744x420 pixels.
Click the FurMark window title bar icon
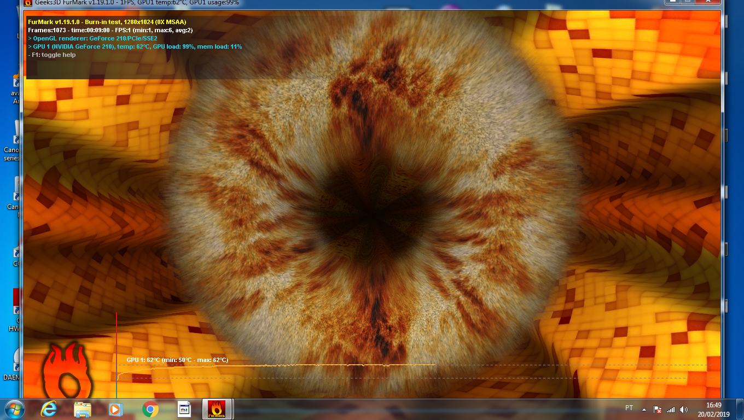(x=28, y=3)
